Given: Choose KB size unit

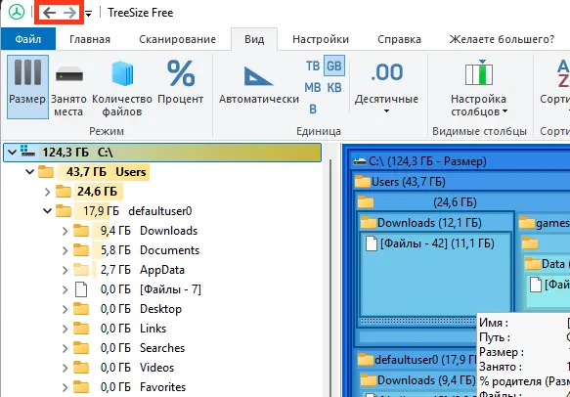Looking at the screenshot, I should pyautogui.click(x=334, y=88).
